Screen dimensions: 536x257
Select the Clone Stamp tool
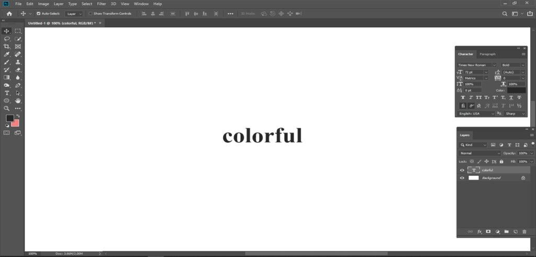[18, 62]
